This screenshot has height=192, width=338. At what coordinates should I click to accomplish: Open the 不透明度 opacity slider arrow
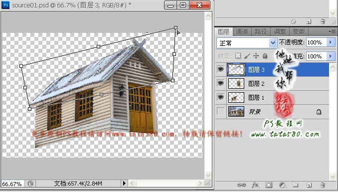pyautogui.click(x=331, y=42)
